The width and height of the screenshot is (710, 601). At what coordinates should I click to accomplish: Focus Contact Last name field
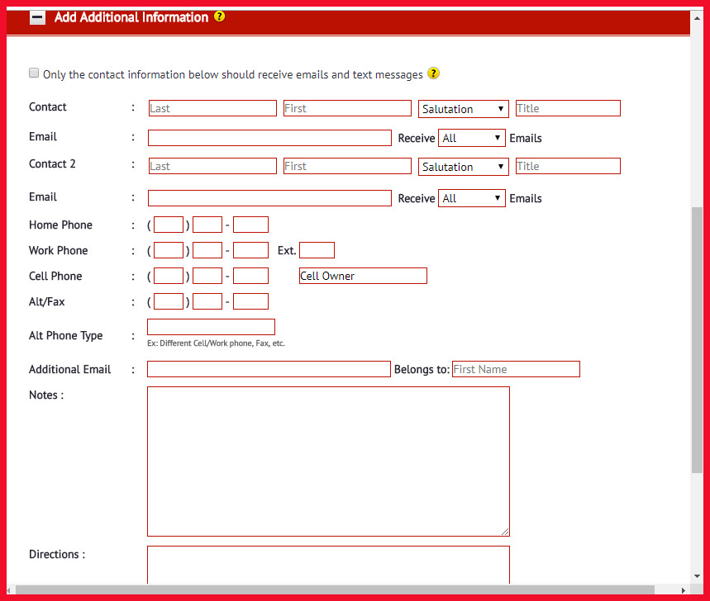(x=212, y=108)
